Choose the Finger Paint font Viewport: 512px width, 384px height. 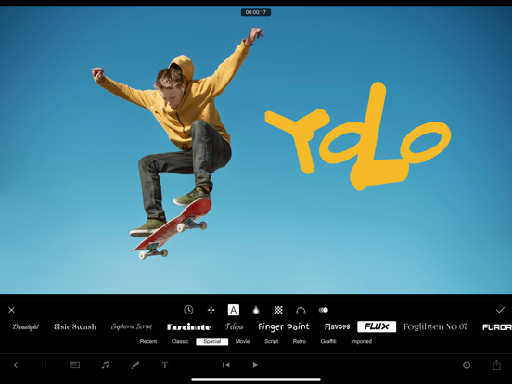click(x=284, y=326)
